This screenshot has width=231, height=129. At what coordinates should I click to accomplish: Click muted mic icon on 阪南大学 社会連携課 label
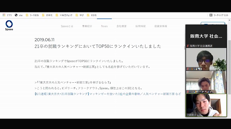(x=188, y=46)
